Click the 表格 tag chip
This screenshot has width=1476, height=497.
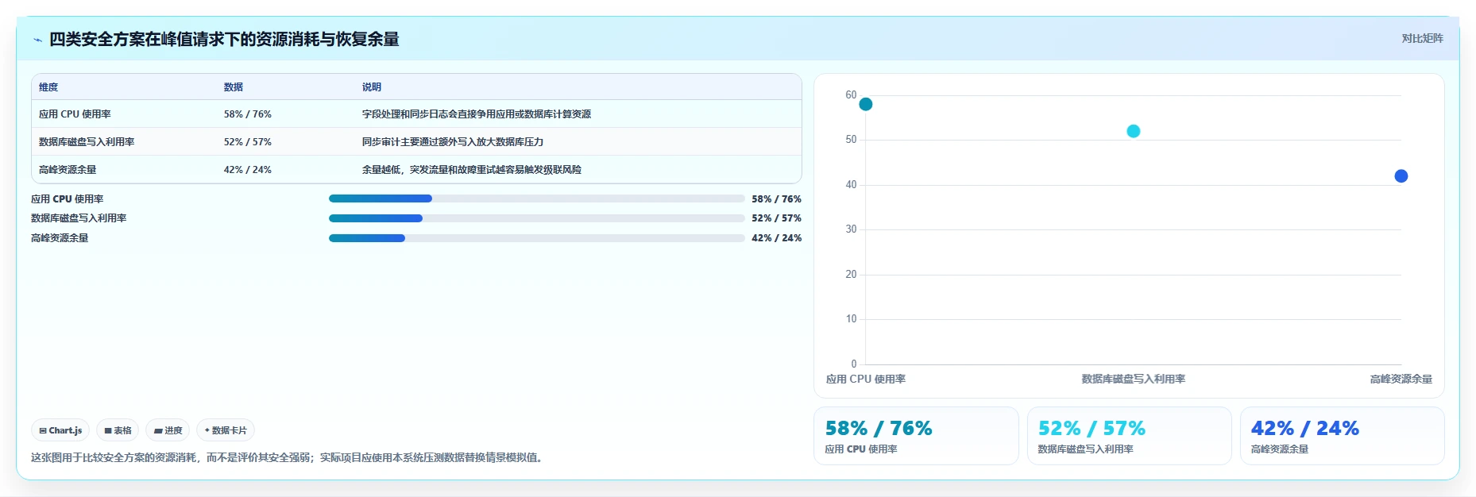(118, 430)
